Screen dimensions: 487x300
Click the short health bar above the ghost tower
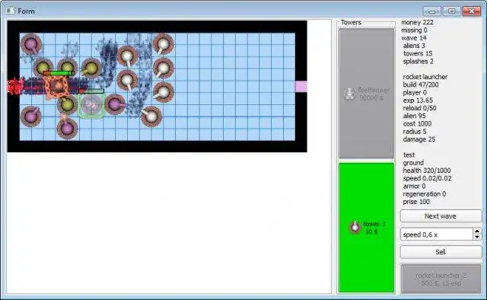pyautogui.click(x=91, y=91)
